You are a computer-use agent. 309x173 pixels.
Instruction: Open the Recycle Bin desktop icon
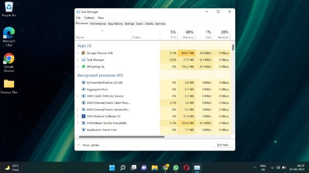coord(9,9)
